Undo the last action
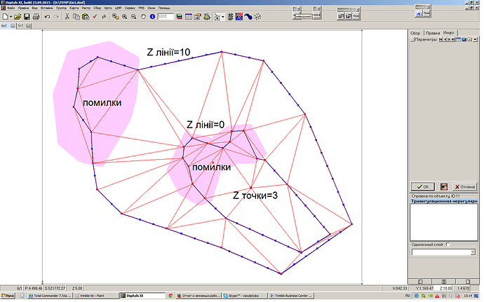 pyautogui.click(x=47, y=17)
